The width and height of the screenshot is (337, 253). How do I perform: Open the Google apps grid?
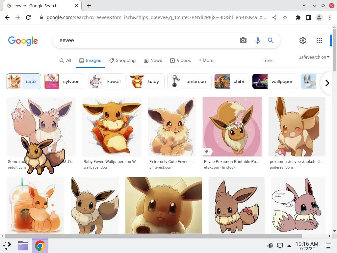(319, 41)
